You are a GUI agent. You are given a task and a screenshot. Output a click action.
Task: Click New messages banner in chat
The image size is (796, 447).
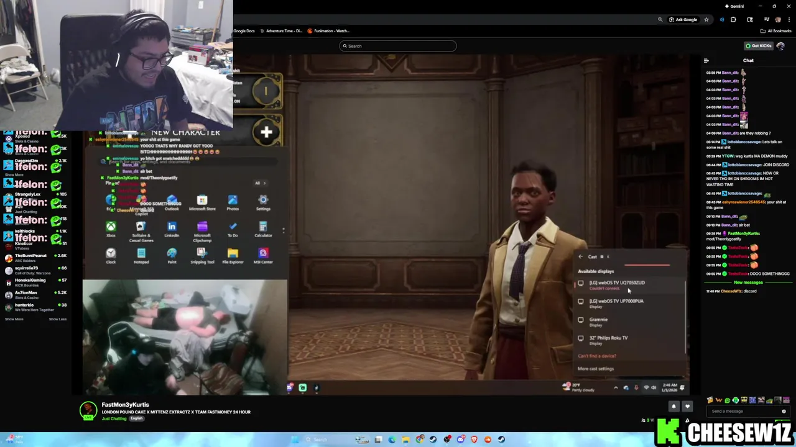point(747,282)
